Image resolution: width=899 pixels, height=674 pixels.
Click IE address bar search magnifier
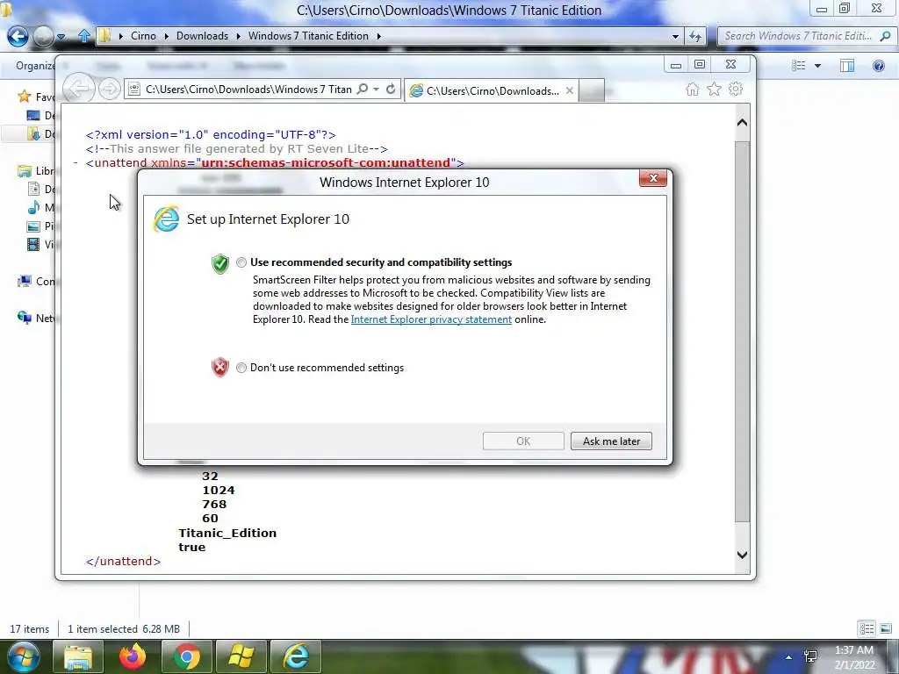pyautogui.click(x=363, y=89)
